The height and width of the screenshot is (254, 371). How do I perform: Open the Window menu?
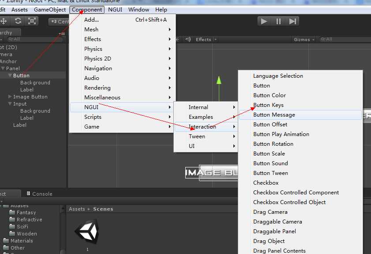139,10
